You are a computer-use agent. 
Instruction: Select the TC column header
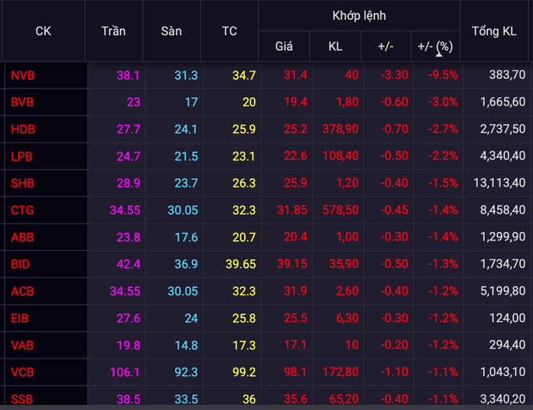tap(229, 31)
